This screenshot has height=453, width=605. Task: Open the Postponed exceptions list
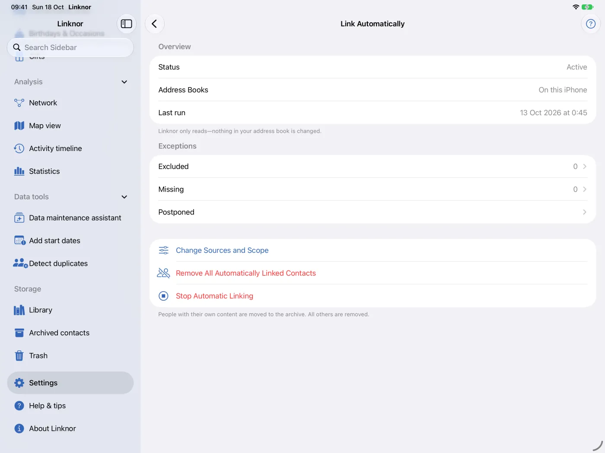click(x=373, y=212)
